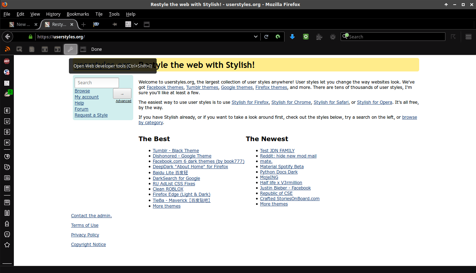
Task: Close the 'New ...' tab
Action: coord(36,25)
